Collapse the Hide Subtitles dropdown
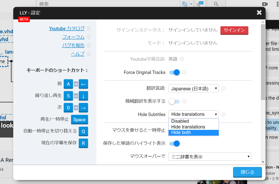Viewport: 279px width, 184px height. click(x=194, y=114)
